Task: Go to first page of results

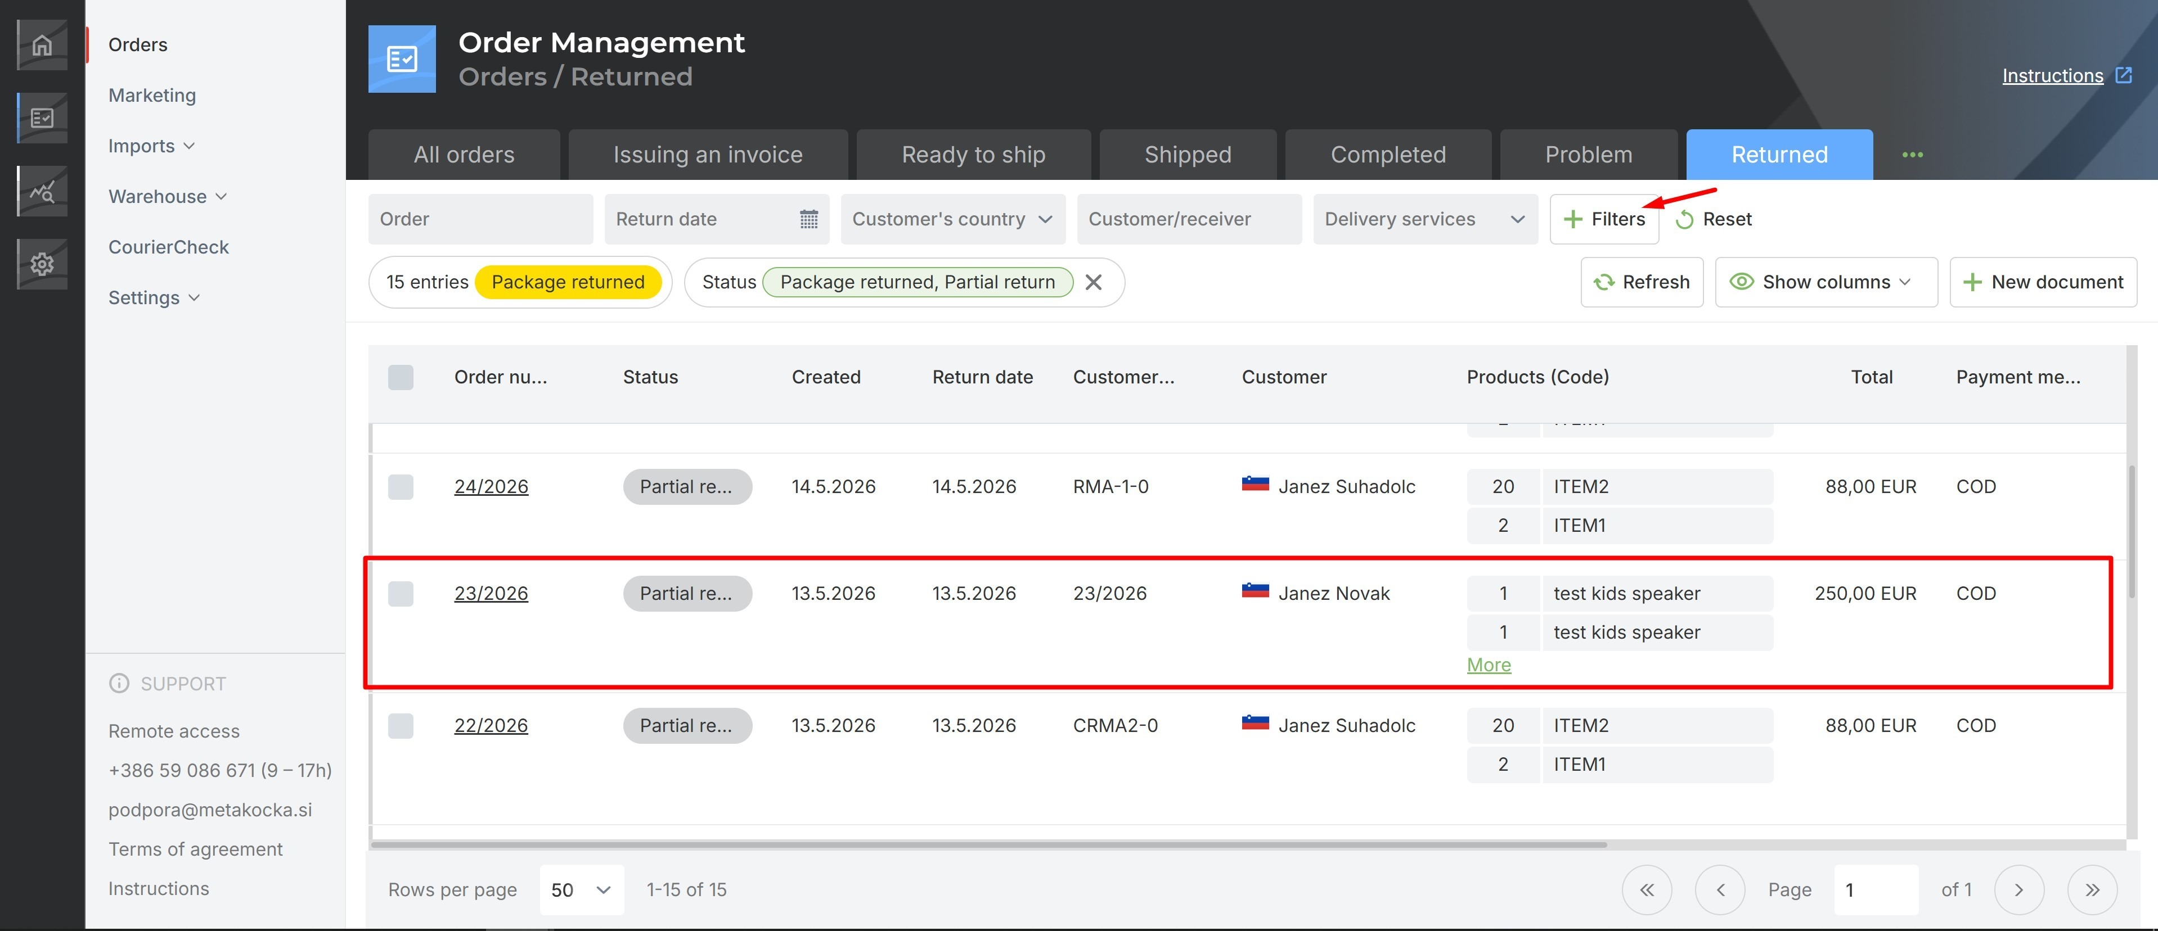Action: (1647, 889)
